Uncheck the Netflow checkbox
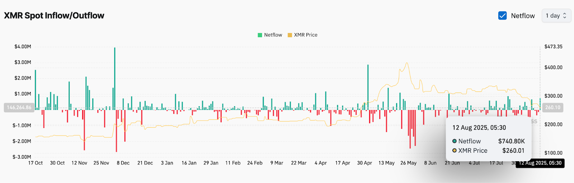The height and width of the screenshot is (183, 574). point(502,16)
